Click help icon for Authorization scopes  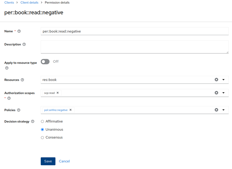[x=9, y=98]
